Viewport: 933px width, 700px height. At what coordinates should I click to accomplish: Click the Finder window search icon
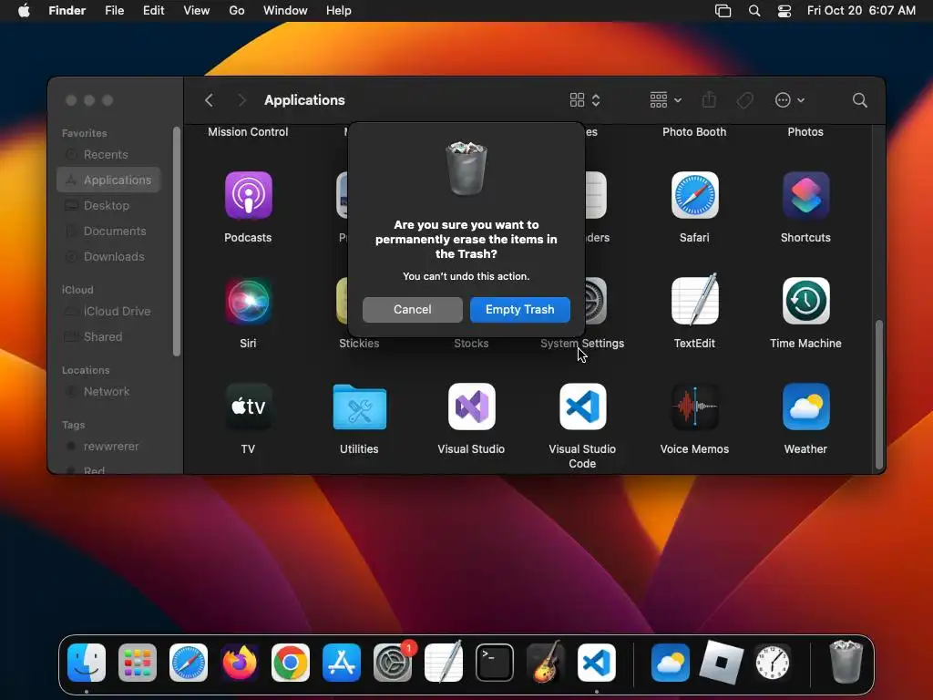[x=860, y=100]
